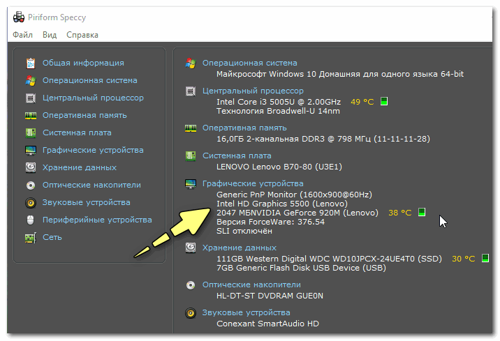Click the 30 °C storage temperature value
This screenshot has width=500, height=341.
[x=463, y=259]
